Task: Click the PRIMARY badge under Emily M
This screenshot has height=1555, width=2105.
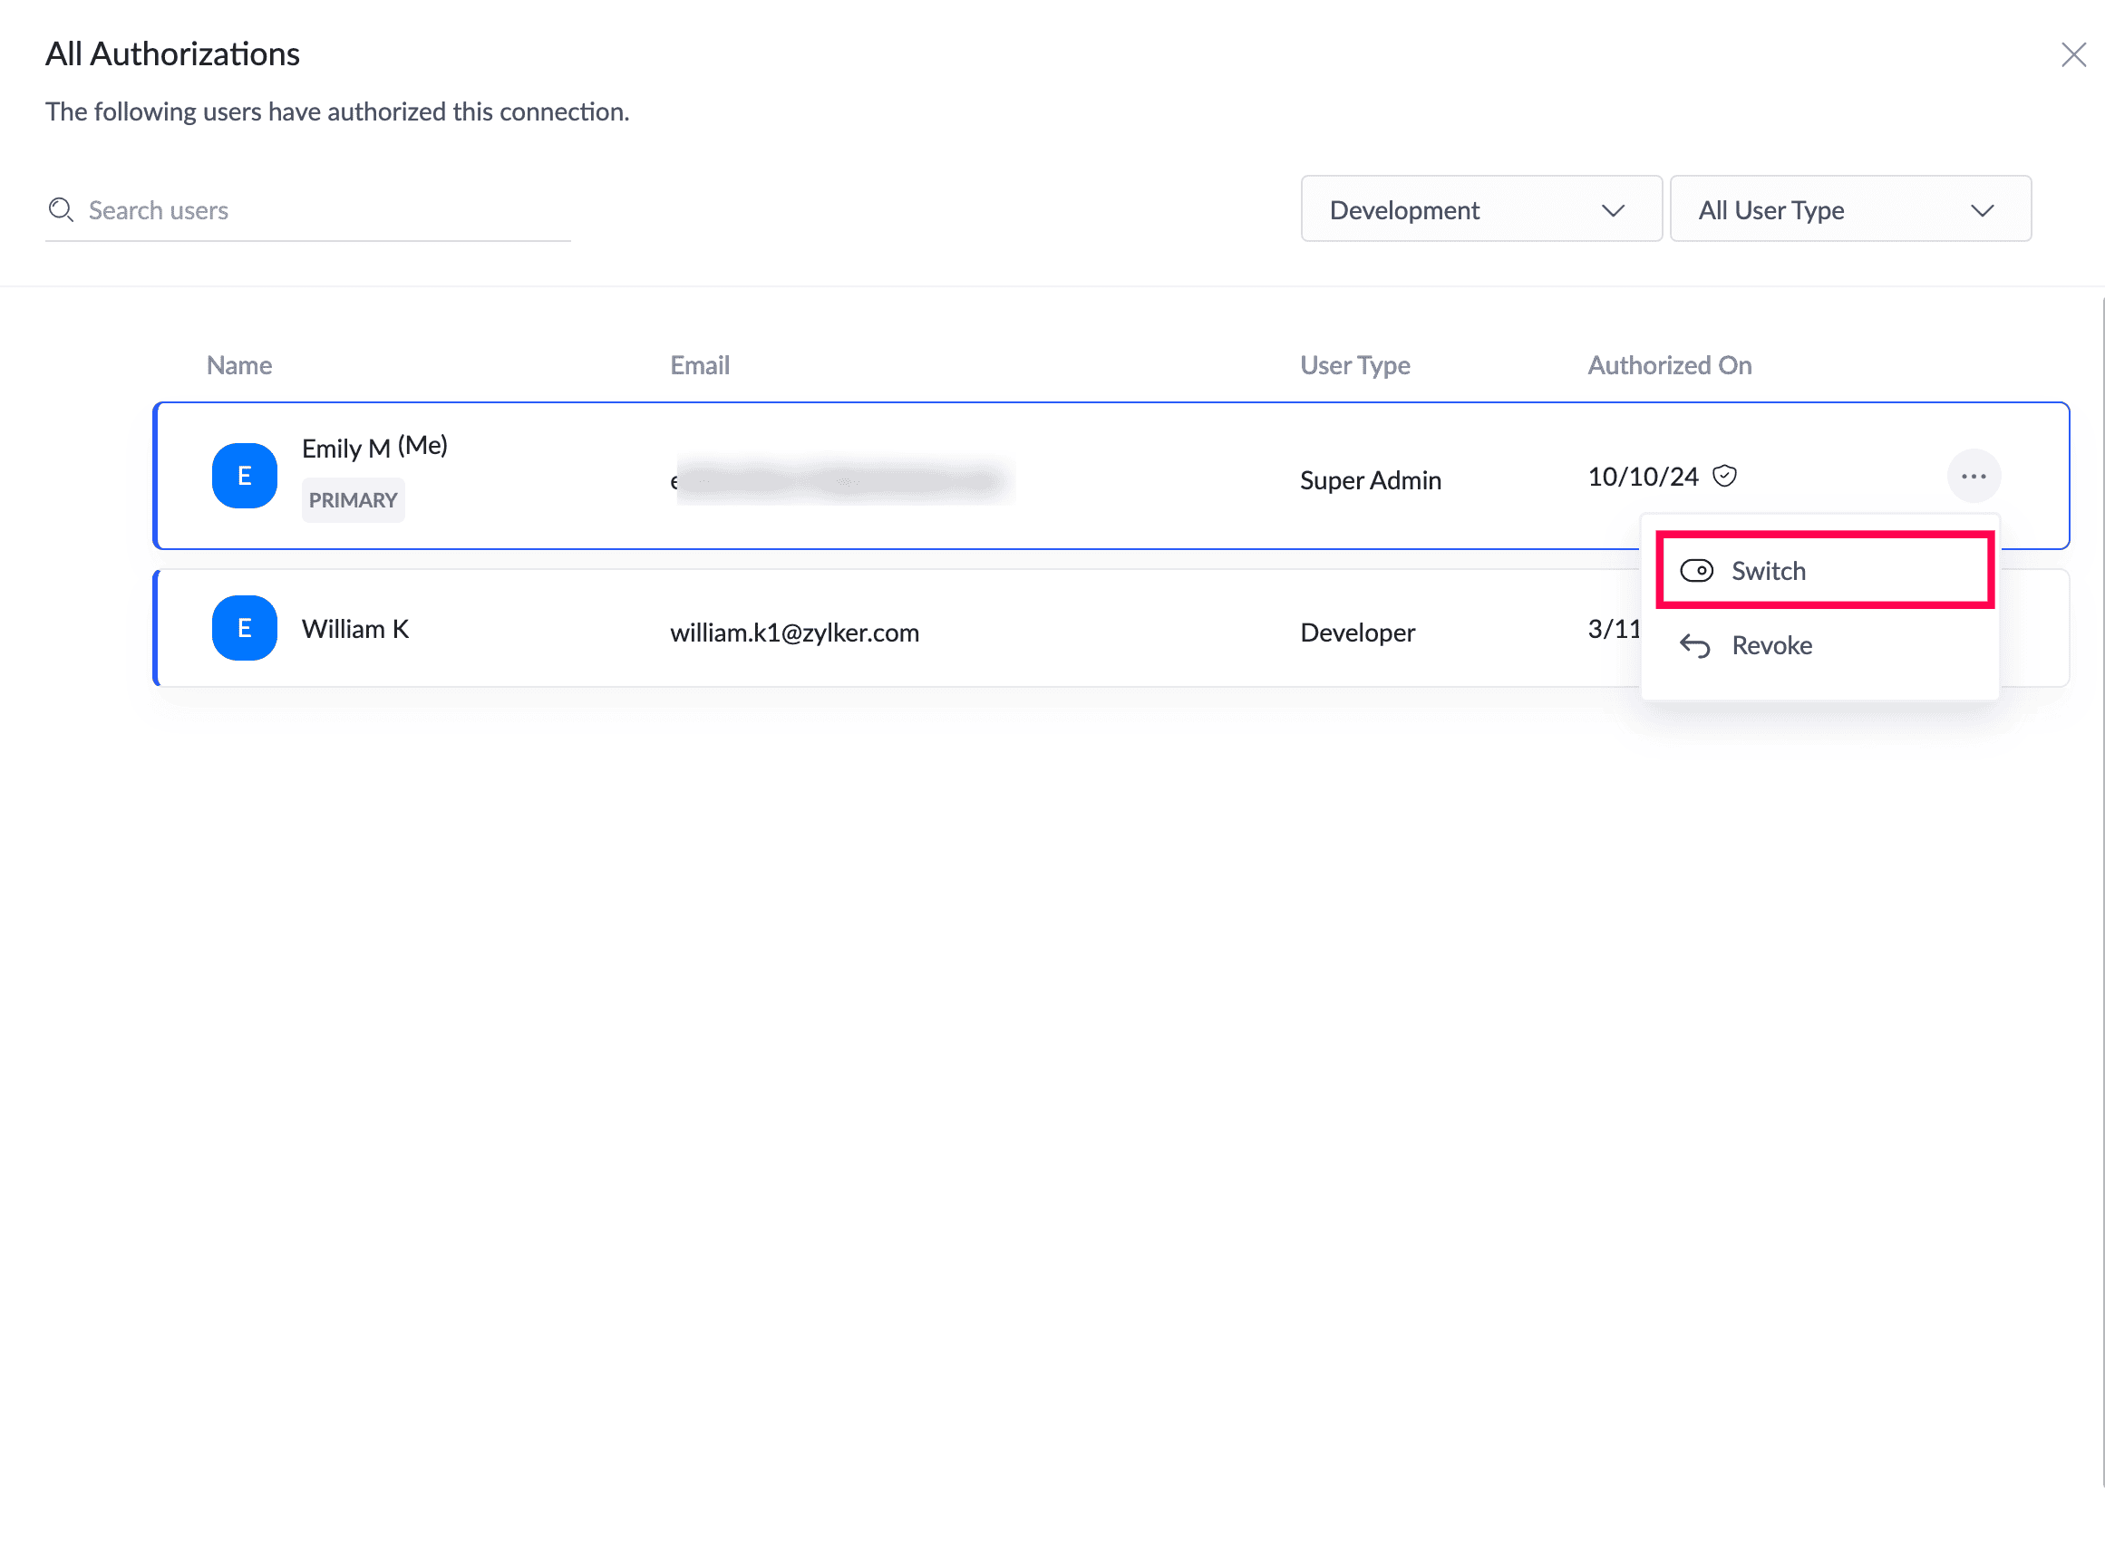Action: 353,500
